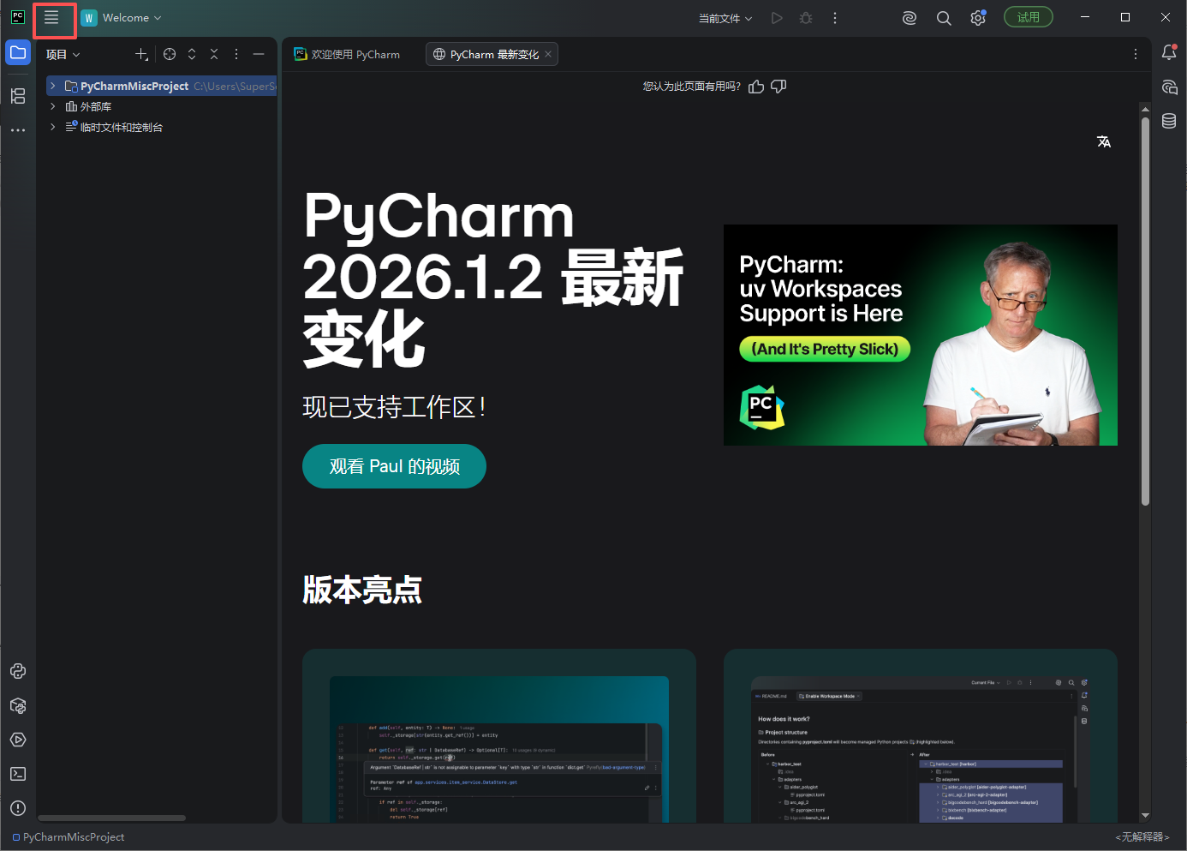
Task: Open the Enable Workspace Mode screenshot card
Action: click(921, 736)
